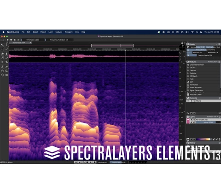Open the colormap gradient dropdown arrow
221x194 pixels.
[x=211, y=139]
